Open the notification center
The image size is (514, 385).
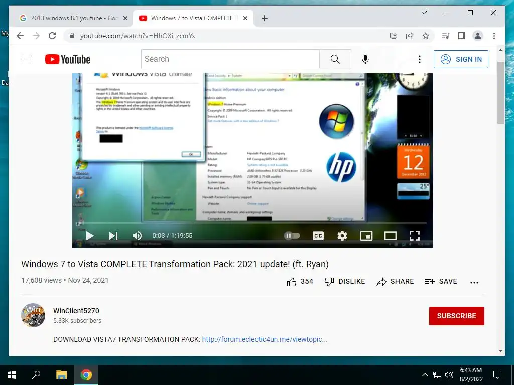497,375
